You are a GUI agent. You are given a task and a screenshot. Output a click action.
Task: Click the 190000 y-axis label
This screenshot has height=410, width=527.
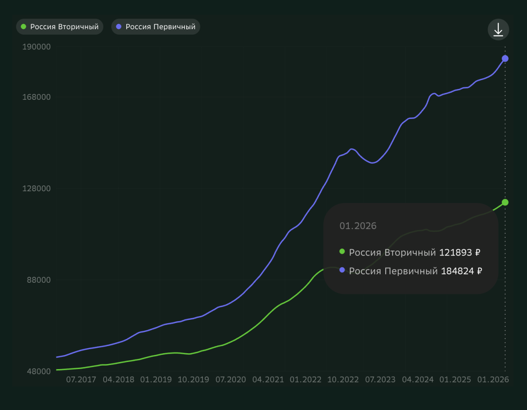point(36,47)
